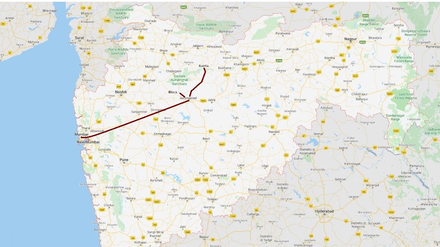Viewport: 440px width, 247px height.
Task: Select the Aurangabad city marker
Action: tap(190, 101)
